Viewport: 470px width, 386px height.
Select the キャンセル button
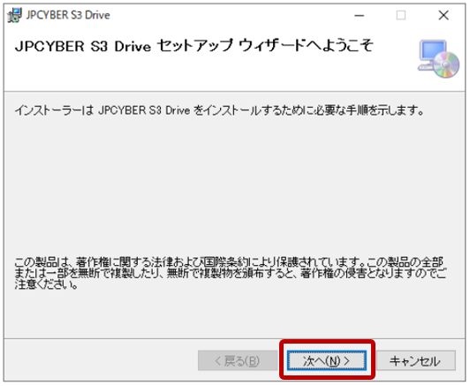(416, 360)
